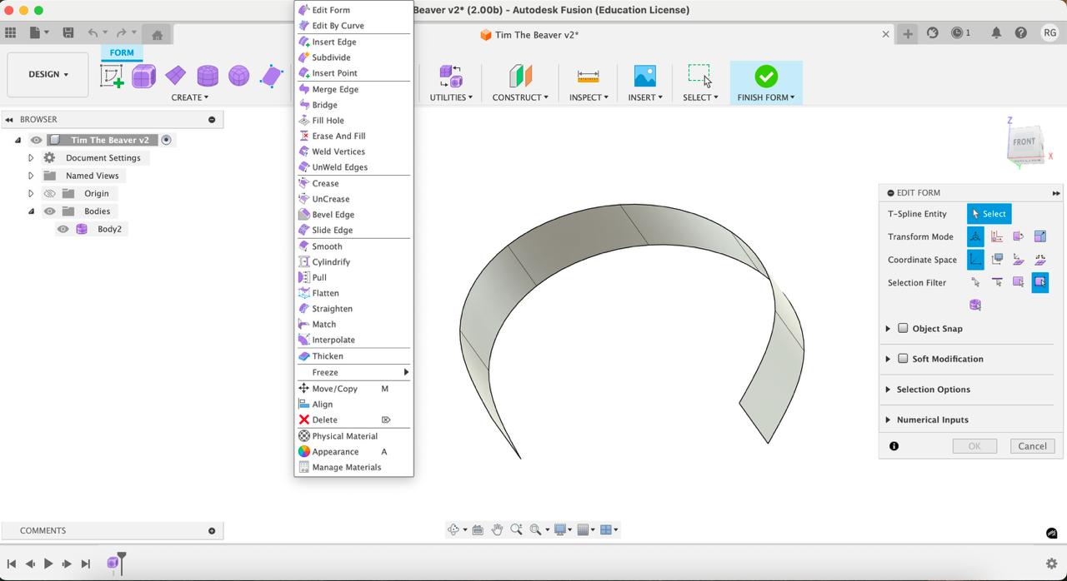1067x581 pixels.
Task: Select the Create Box form tool
Action: pos(143,77)
